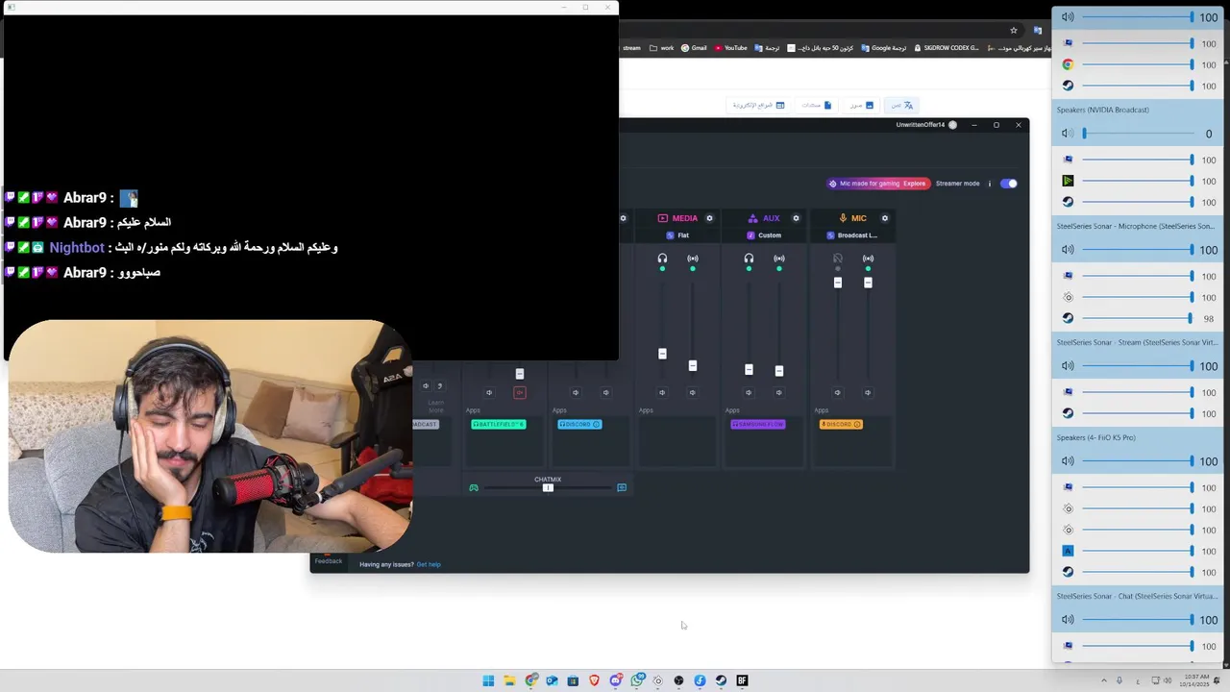Click the MEDIA headphones volume fader
Screen dimensions: 1230x692
pyautogui.click(x=662, y=354)
